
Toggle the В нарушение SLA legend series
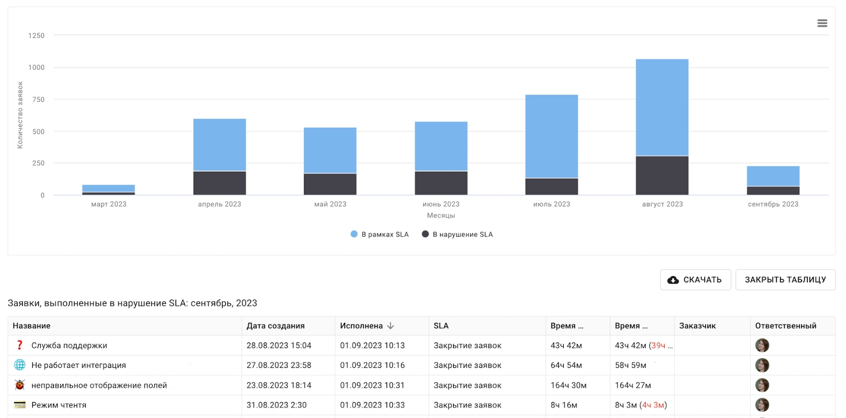(x=457, y=234)
